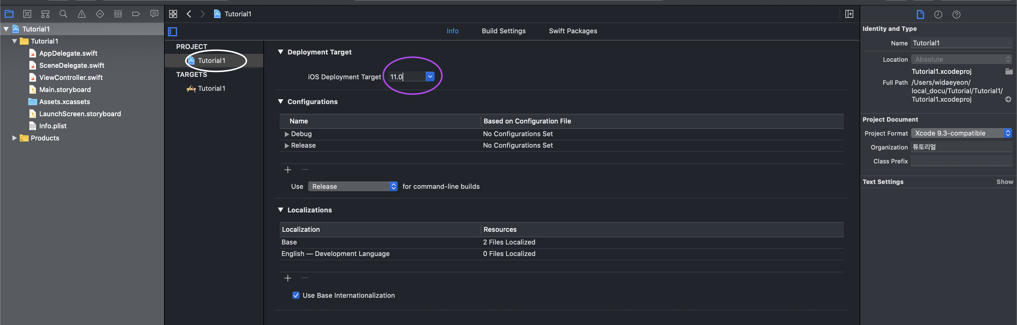Screen dimensions: 1017x325
Task: Select AppDelegate.swift in navigator
Action: click(68, 53)
